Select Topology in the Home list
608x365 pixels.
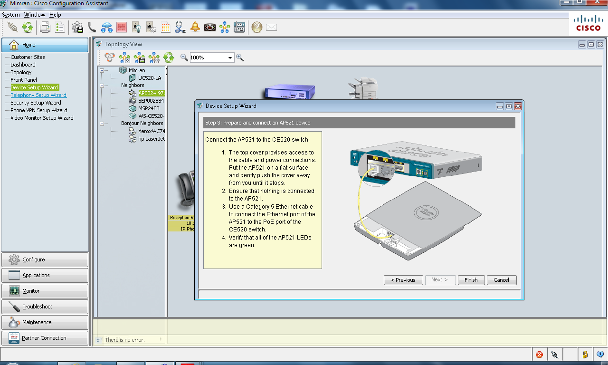(21, 72)
